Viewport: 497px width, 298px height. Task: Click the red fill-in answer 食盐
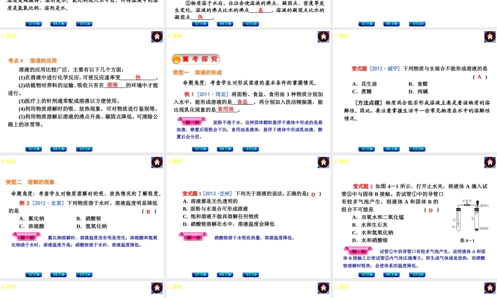click(x=243, y=102)
